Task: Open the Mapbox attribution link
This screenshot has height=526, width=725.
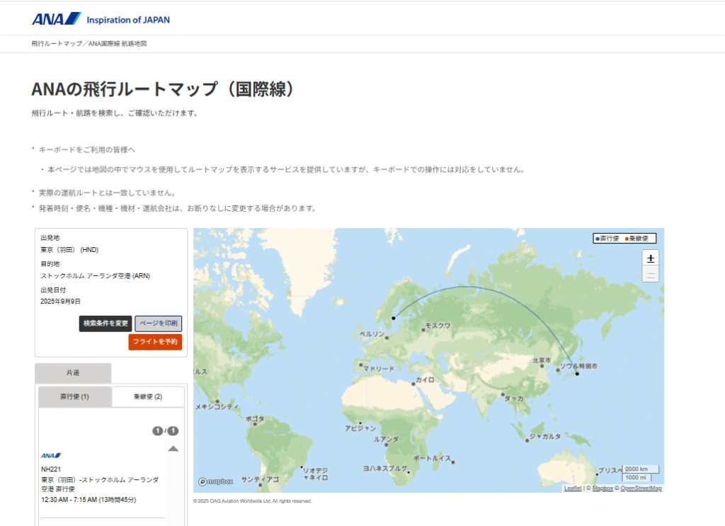Action: (603, 488)
